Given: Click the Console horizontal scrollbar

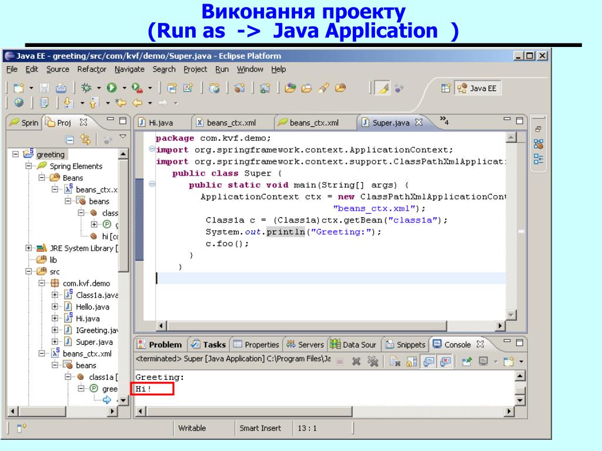Looking at the screenshot, I should (325, 412).
